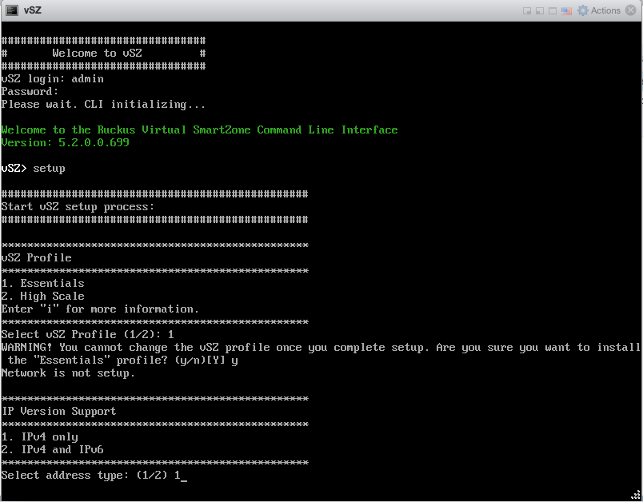Click the green Version 5.2.0.0.699 line
Viewport: 643px width, 502px height.
pyautogui.click(x=65, y=143)
